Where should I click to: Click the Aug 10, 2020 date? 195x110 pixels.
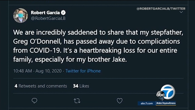coord(49,71)
